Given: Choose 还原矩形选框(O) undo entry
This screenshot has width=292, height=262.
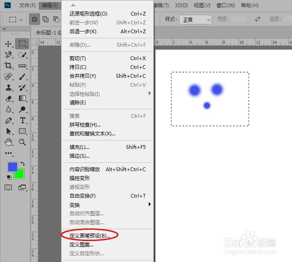Looking at the screenshot, I should click(x=107, y=14).
